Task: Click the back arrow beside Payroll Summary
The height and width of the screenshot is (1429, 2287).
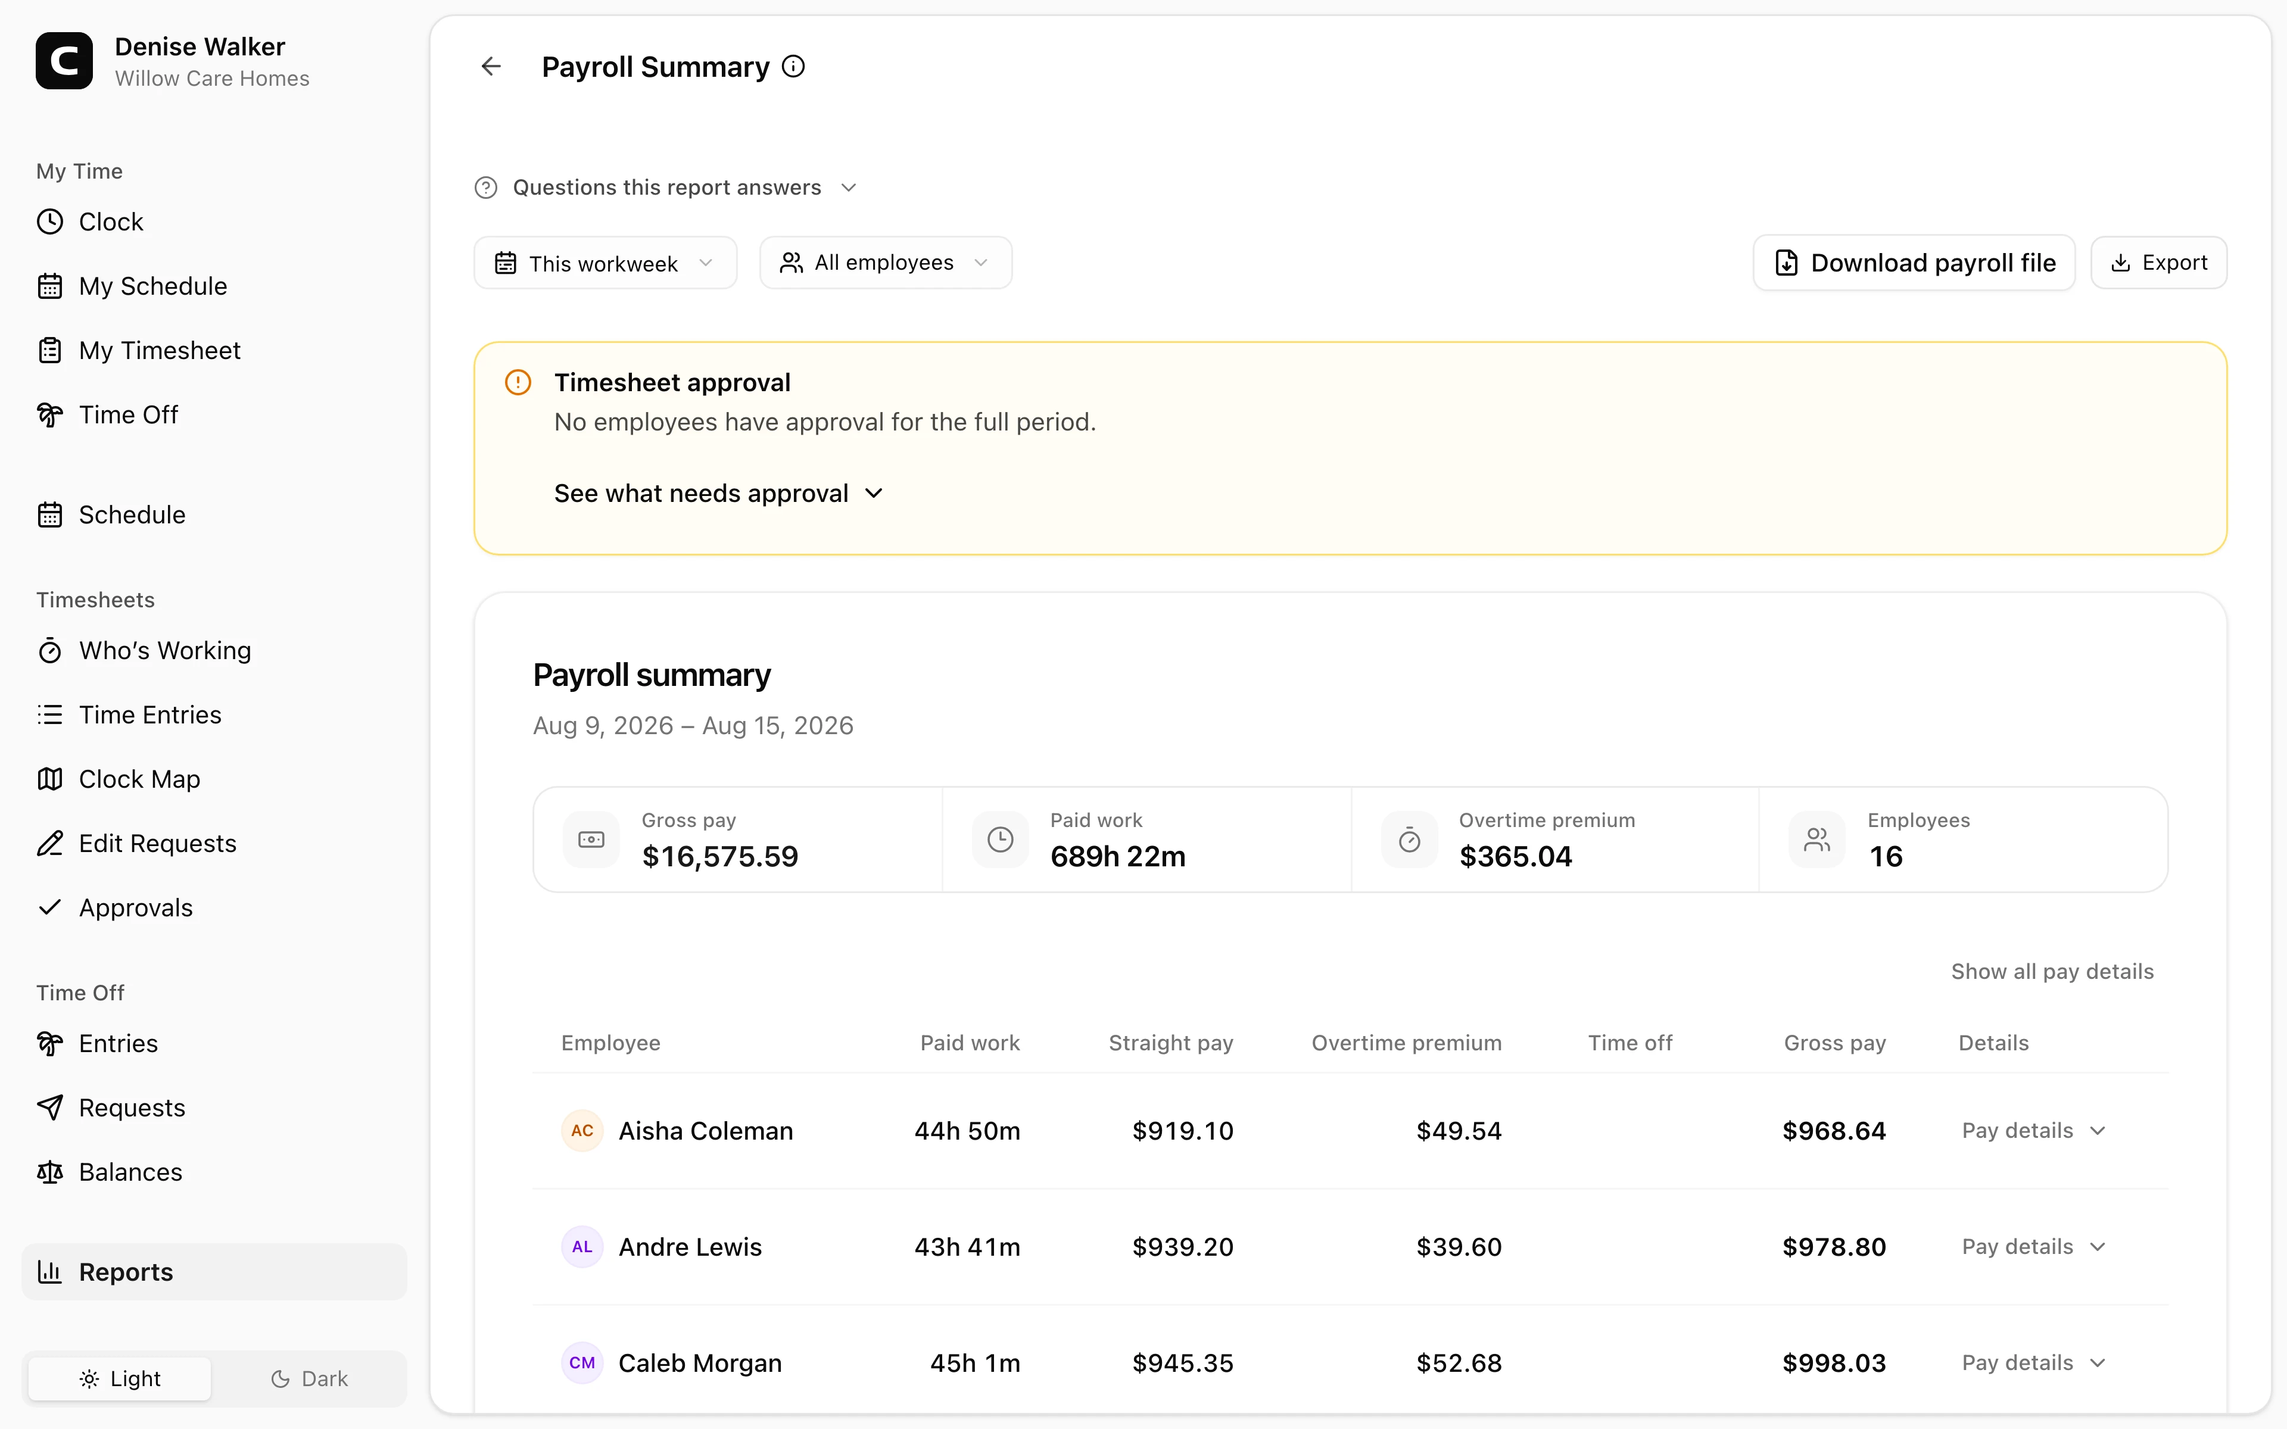Action: [x=491, y=66]
